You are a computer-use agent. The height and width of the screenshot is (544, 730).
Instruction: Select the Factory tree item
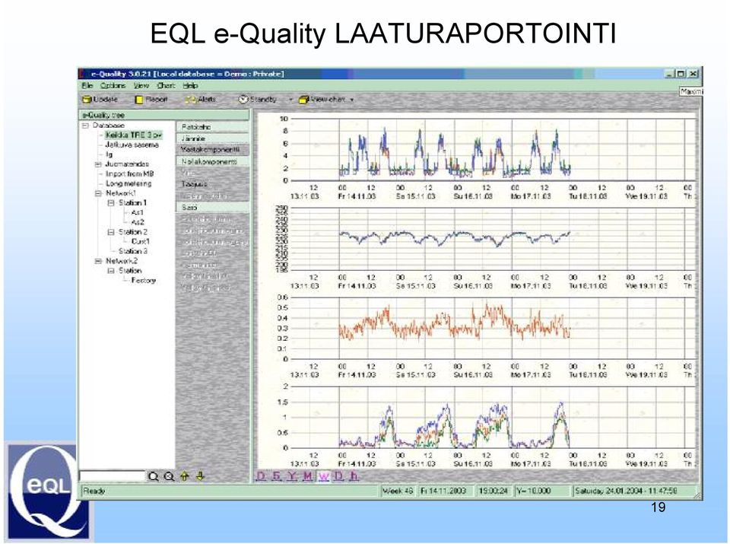pyautogui.click(x=144, y=281)
